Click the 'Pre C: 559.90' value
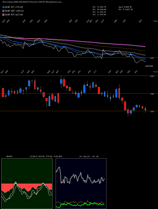Viewport: 158px width, 209px height. (x=99, y=15)
